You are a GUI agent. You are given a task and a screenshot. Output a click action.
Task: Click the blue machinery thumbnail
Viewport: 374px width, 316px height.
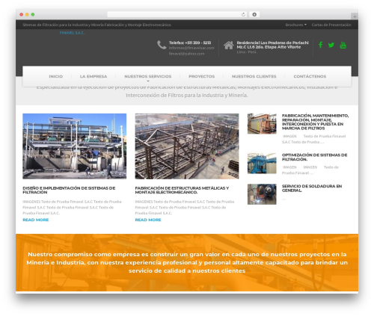(262, 164)
